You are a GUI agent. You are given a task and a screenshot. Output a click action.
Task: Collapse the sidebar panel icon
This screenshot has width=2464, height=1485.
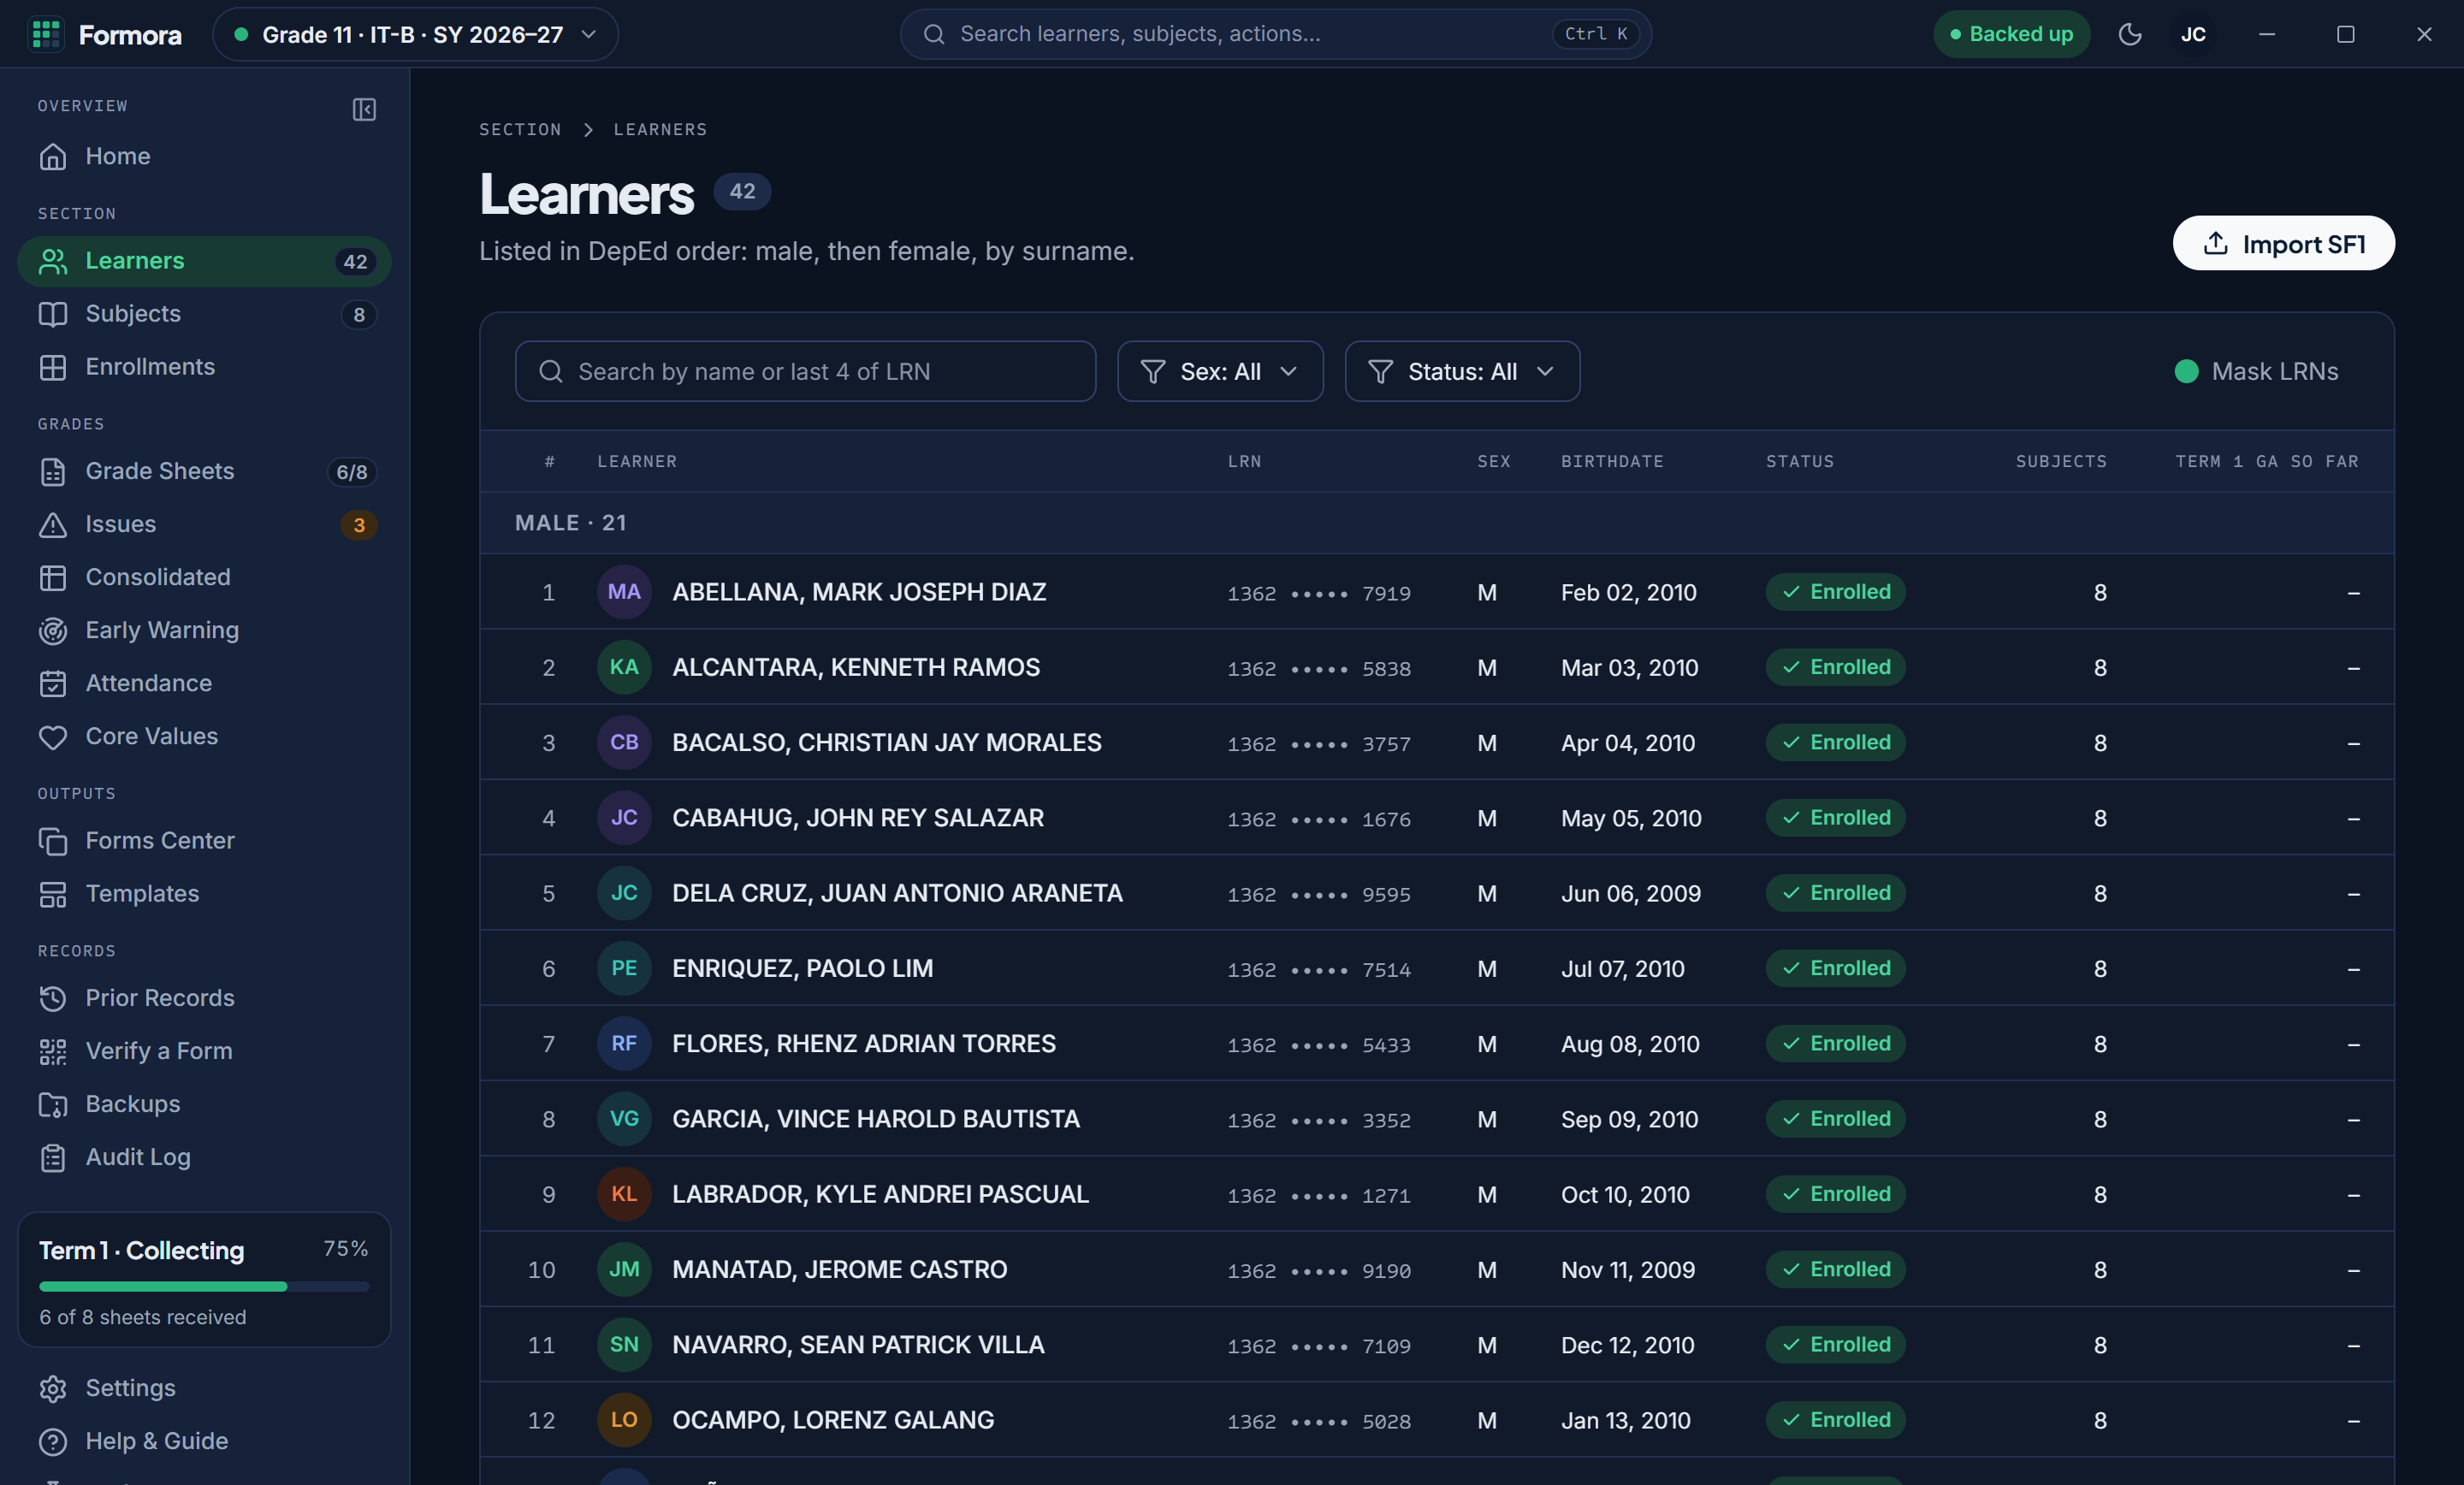pos(364,108)
